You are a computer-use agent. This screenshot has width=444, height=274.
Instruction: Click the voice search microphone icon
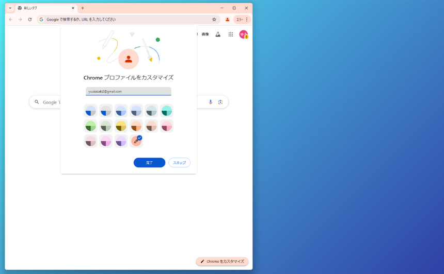pos(210,102)
